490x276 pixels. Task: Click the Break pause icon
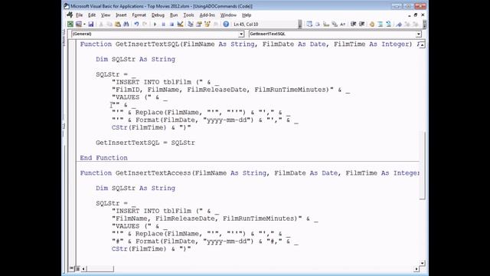[163, 24]
